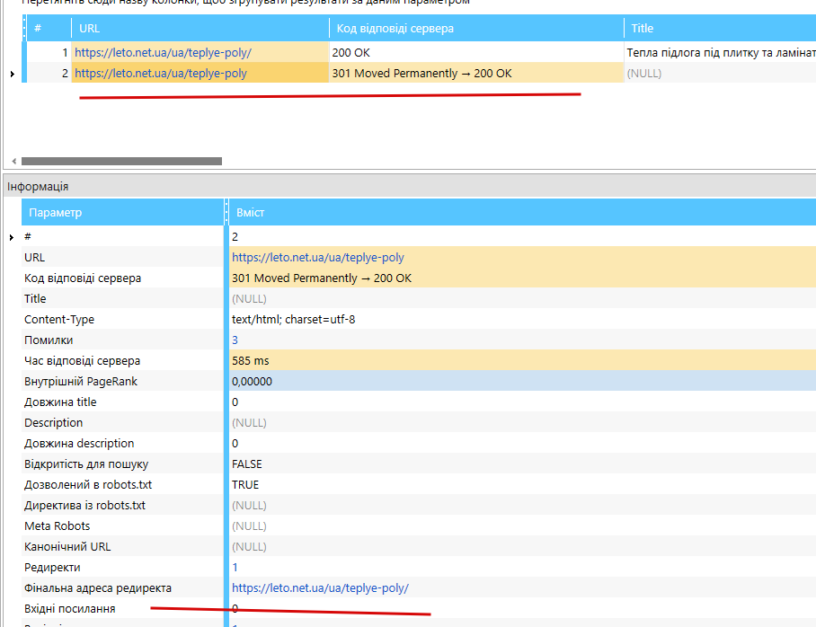
Task: Click the Title column header
Action: click(x=720, y=28)
